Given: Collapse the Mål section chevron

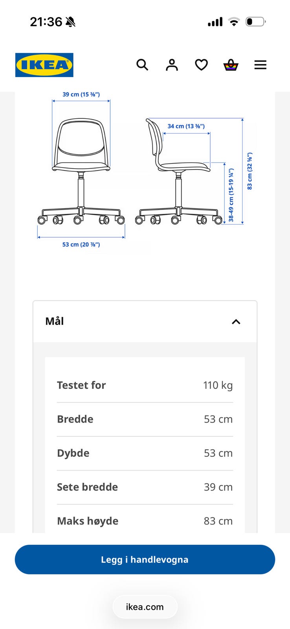Looking at the screenshot, I should pyautogui.click(x=236, y=322).
